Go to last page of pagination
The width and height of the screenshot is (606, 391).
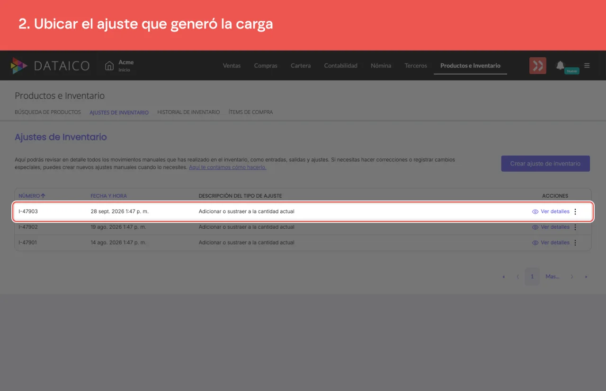click(586, 277)
